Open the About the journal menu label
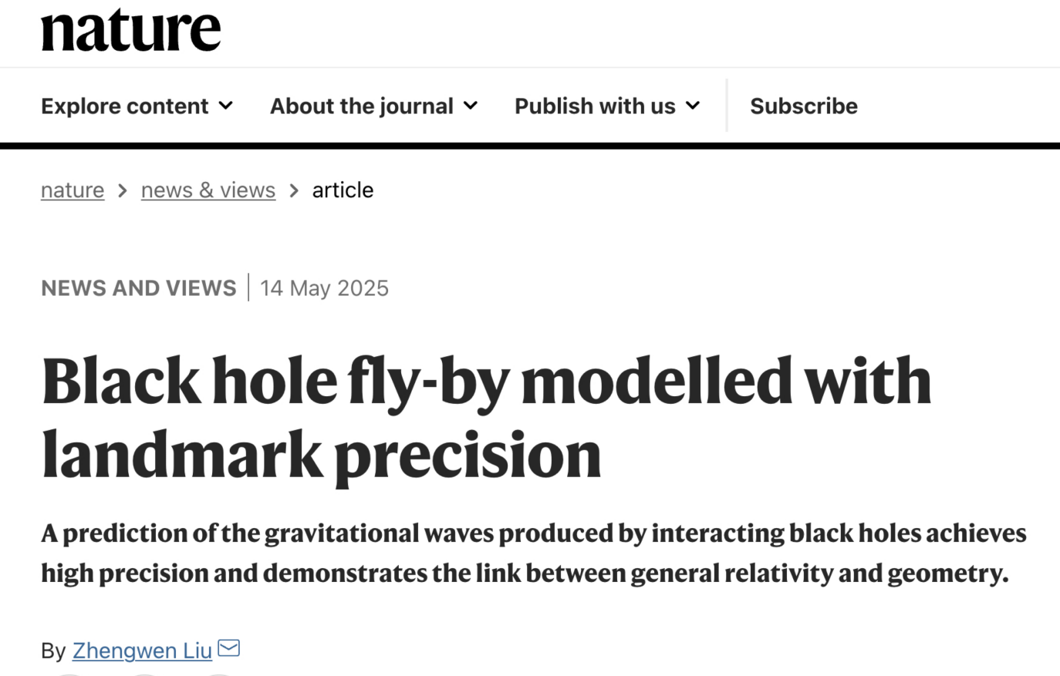This screenshot has height=676, width=1060. tap(362, 106)
